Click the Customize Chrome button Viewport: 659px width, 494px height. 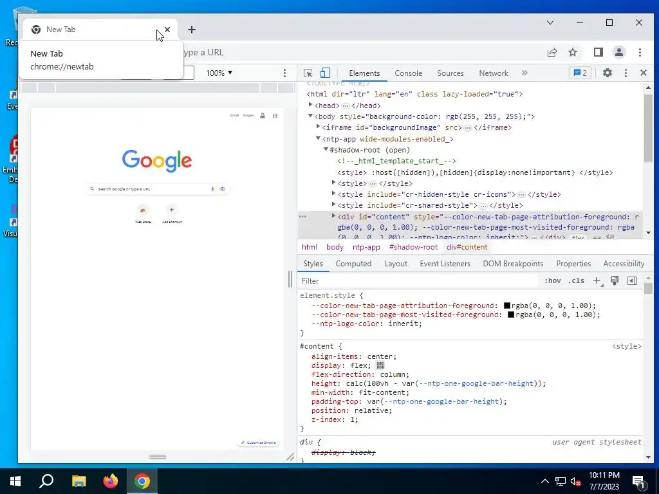(x=259, y=443)
